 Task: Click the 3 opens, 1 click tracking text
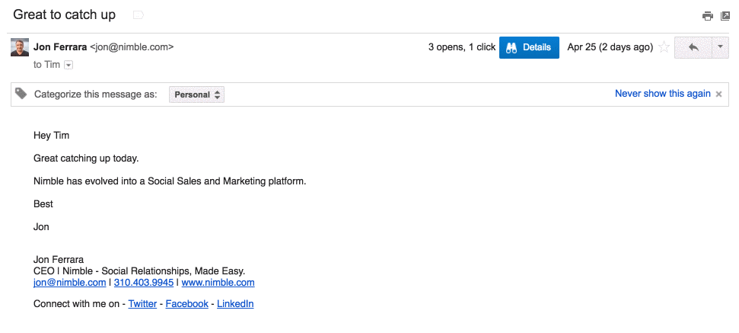(461, 47)
